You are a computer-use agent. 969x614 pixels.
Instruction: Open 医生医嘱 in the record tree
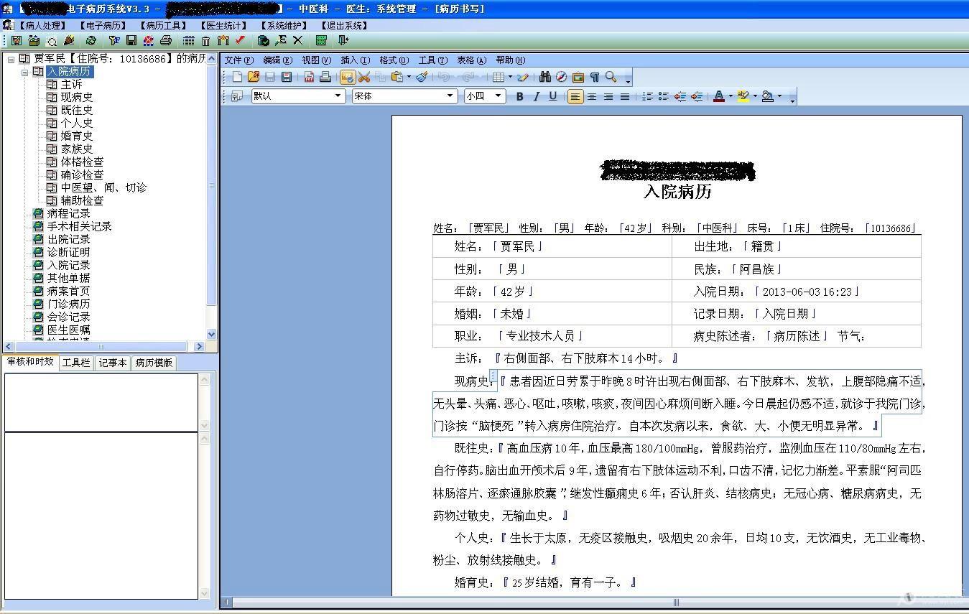click(69, 330)
